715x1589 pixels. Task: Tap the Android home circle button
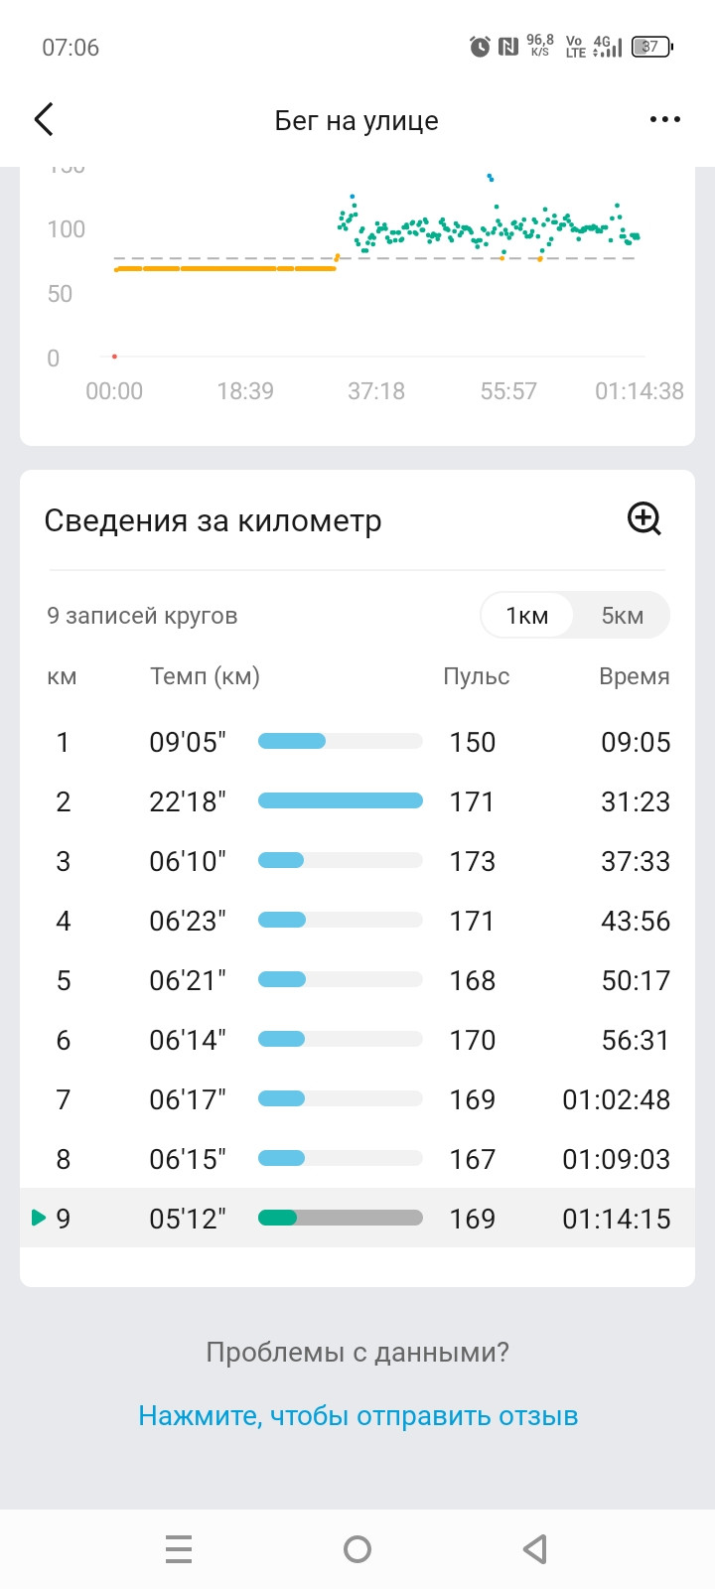coord(357,1548)
